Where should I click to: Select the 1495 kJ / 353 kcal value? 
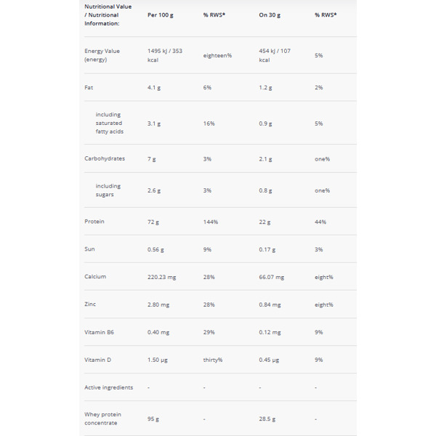[164, 55]
